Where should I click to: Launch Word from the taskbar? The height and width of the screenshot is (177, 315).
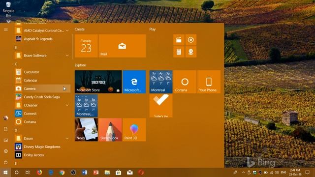click(x=85, y=173)
